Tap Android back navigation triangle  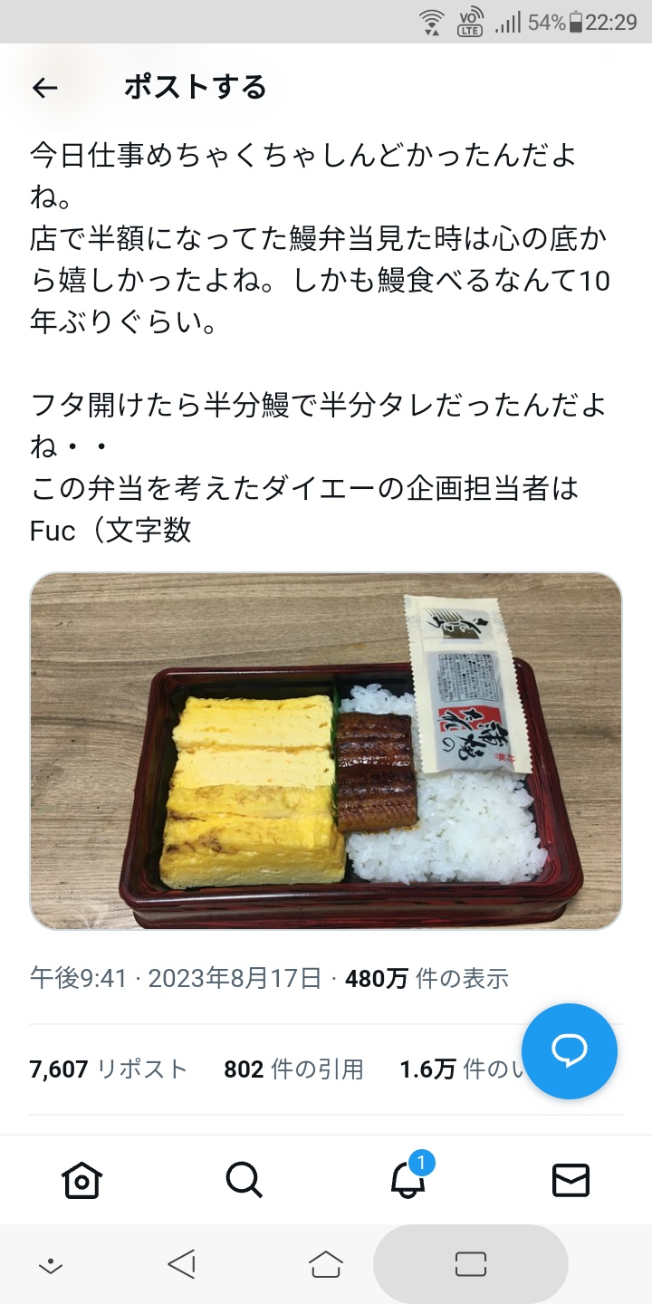[x=182, y=1264]
